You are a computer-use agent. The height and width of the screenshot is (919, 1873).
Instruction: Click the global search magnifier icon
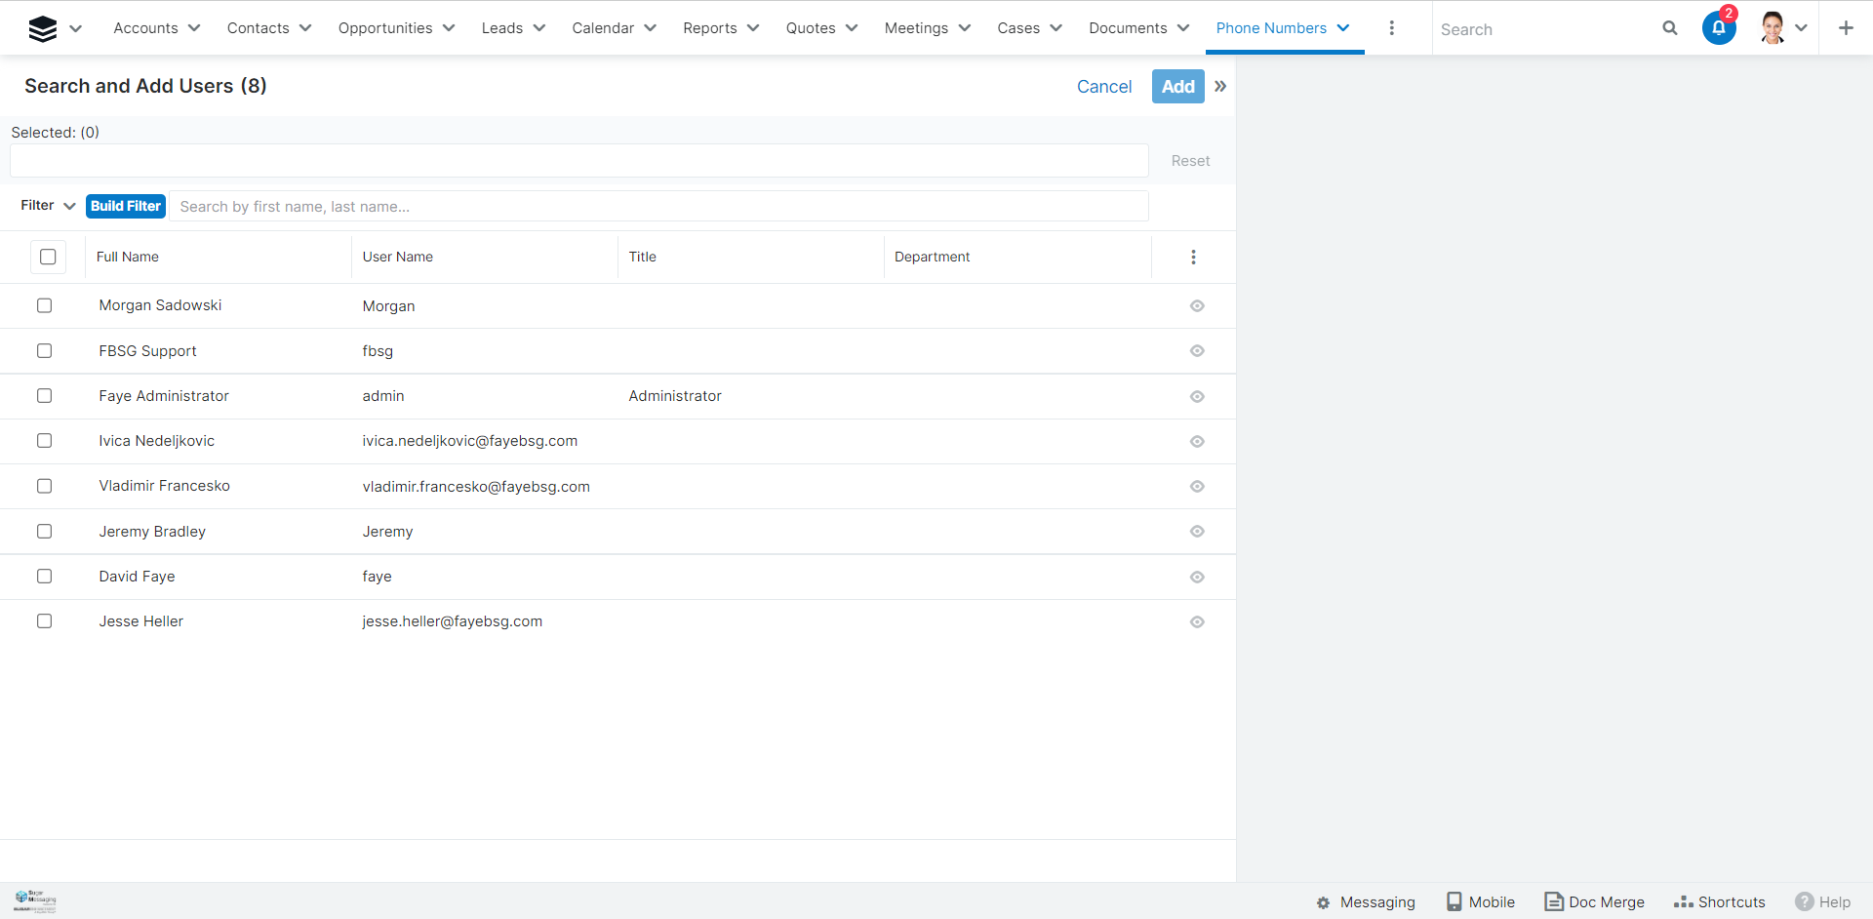(x=1669, y=28)
